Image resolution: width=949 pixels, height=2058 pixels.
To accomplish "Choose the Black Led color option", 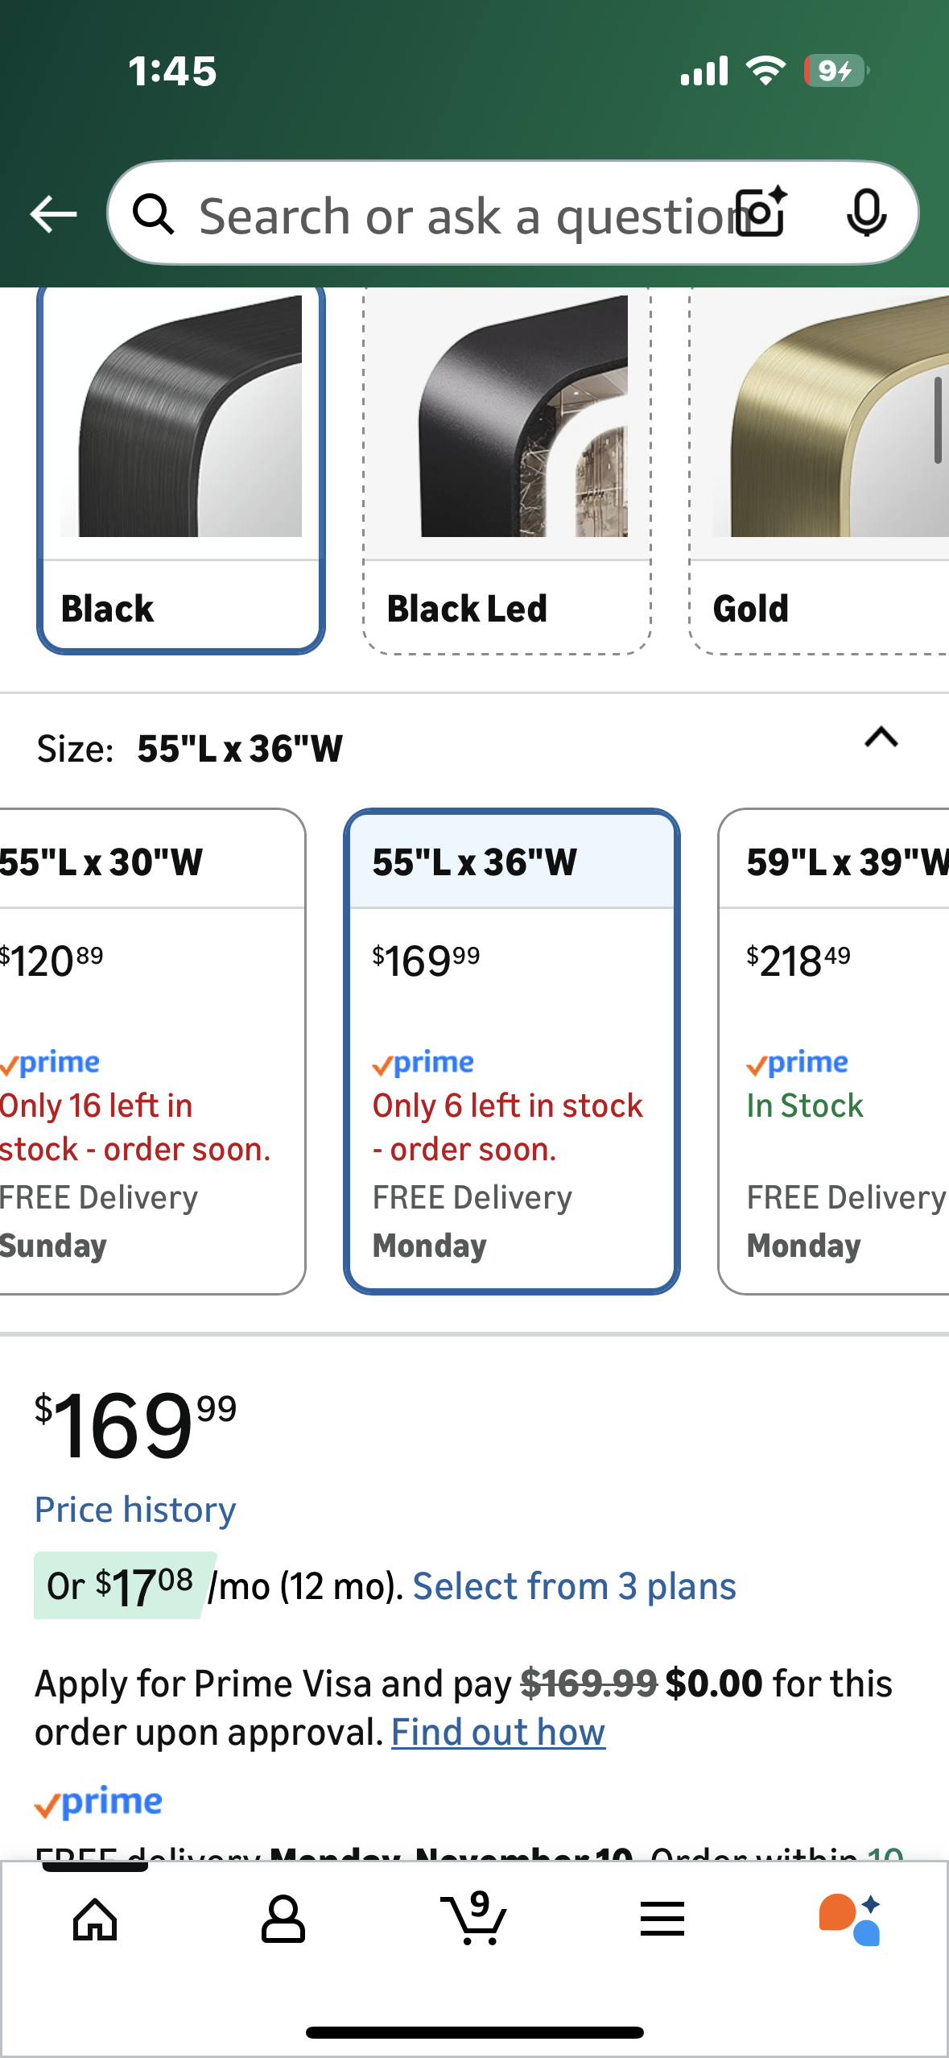I will [507, 469].
